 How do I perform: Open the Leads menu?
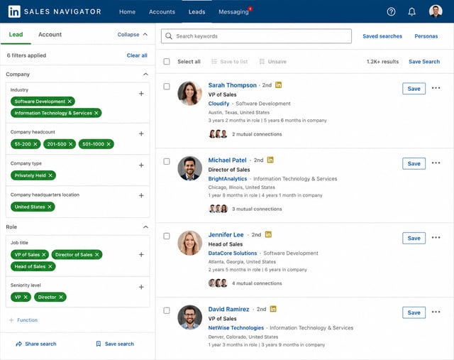click(197, 12)
